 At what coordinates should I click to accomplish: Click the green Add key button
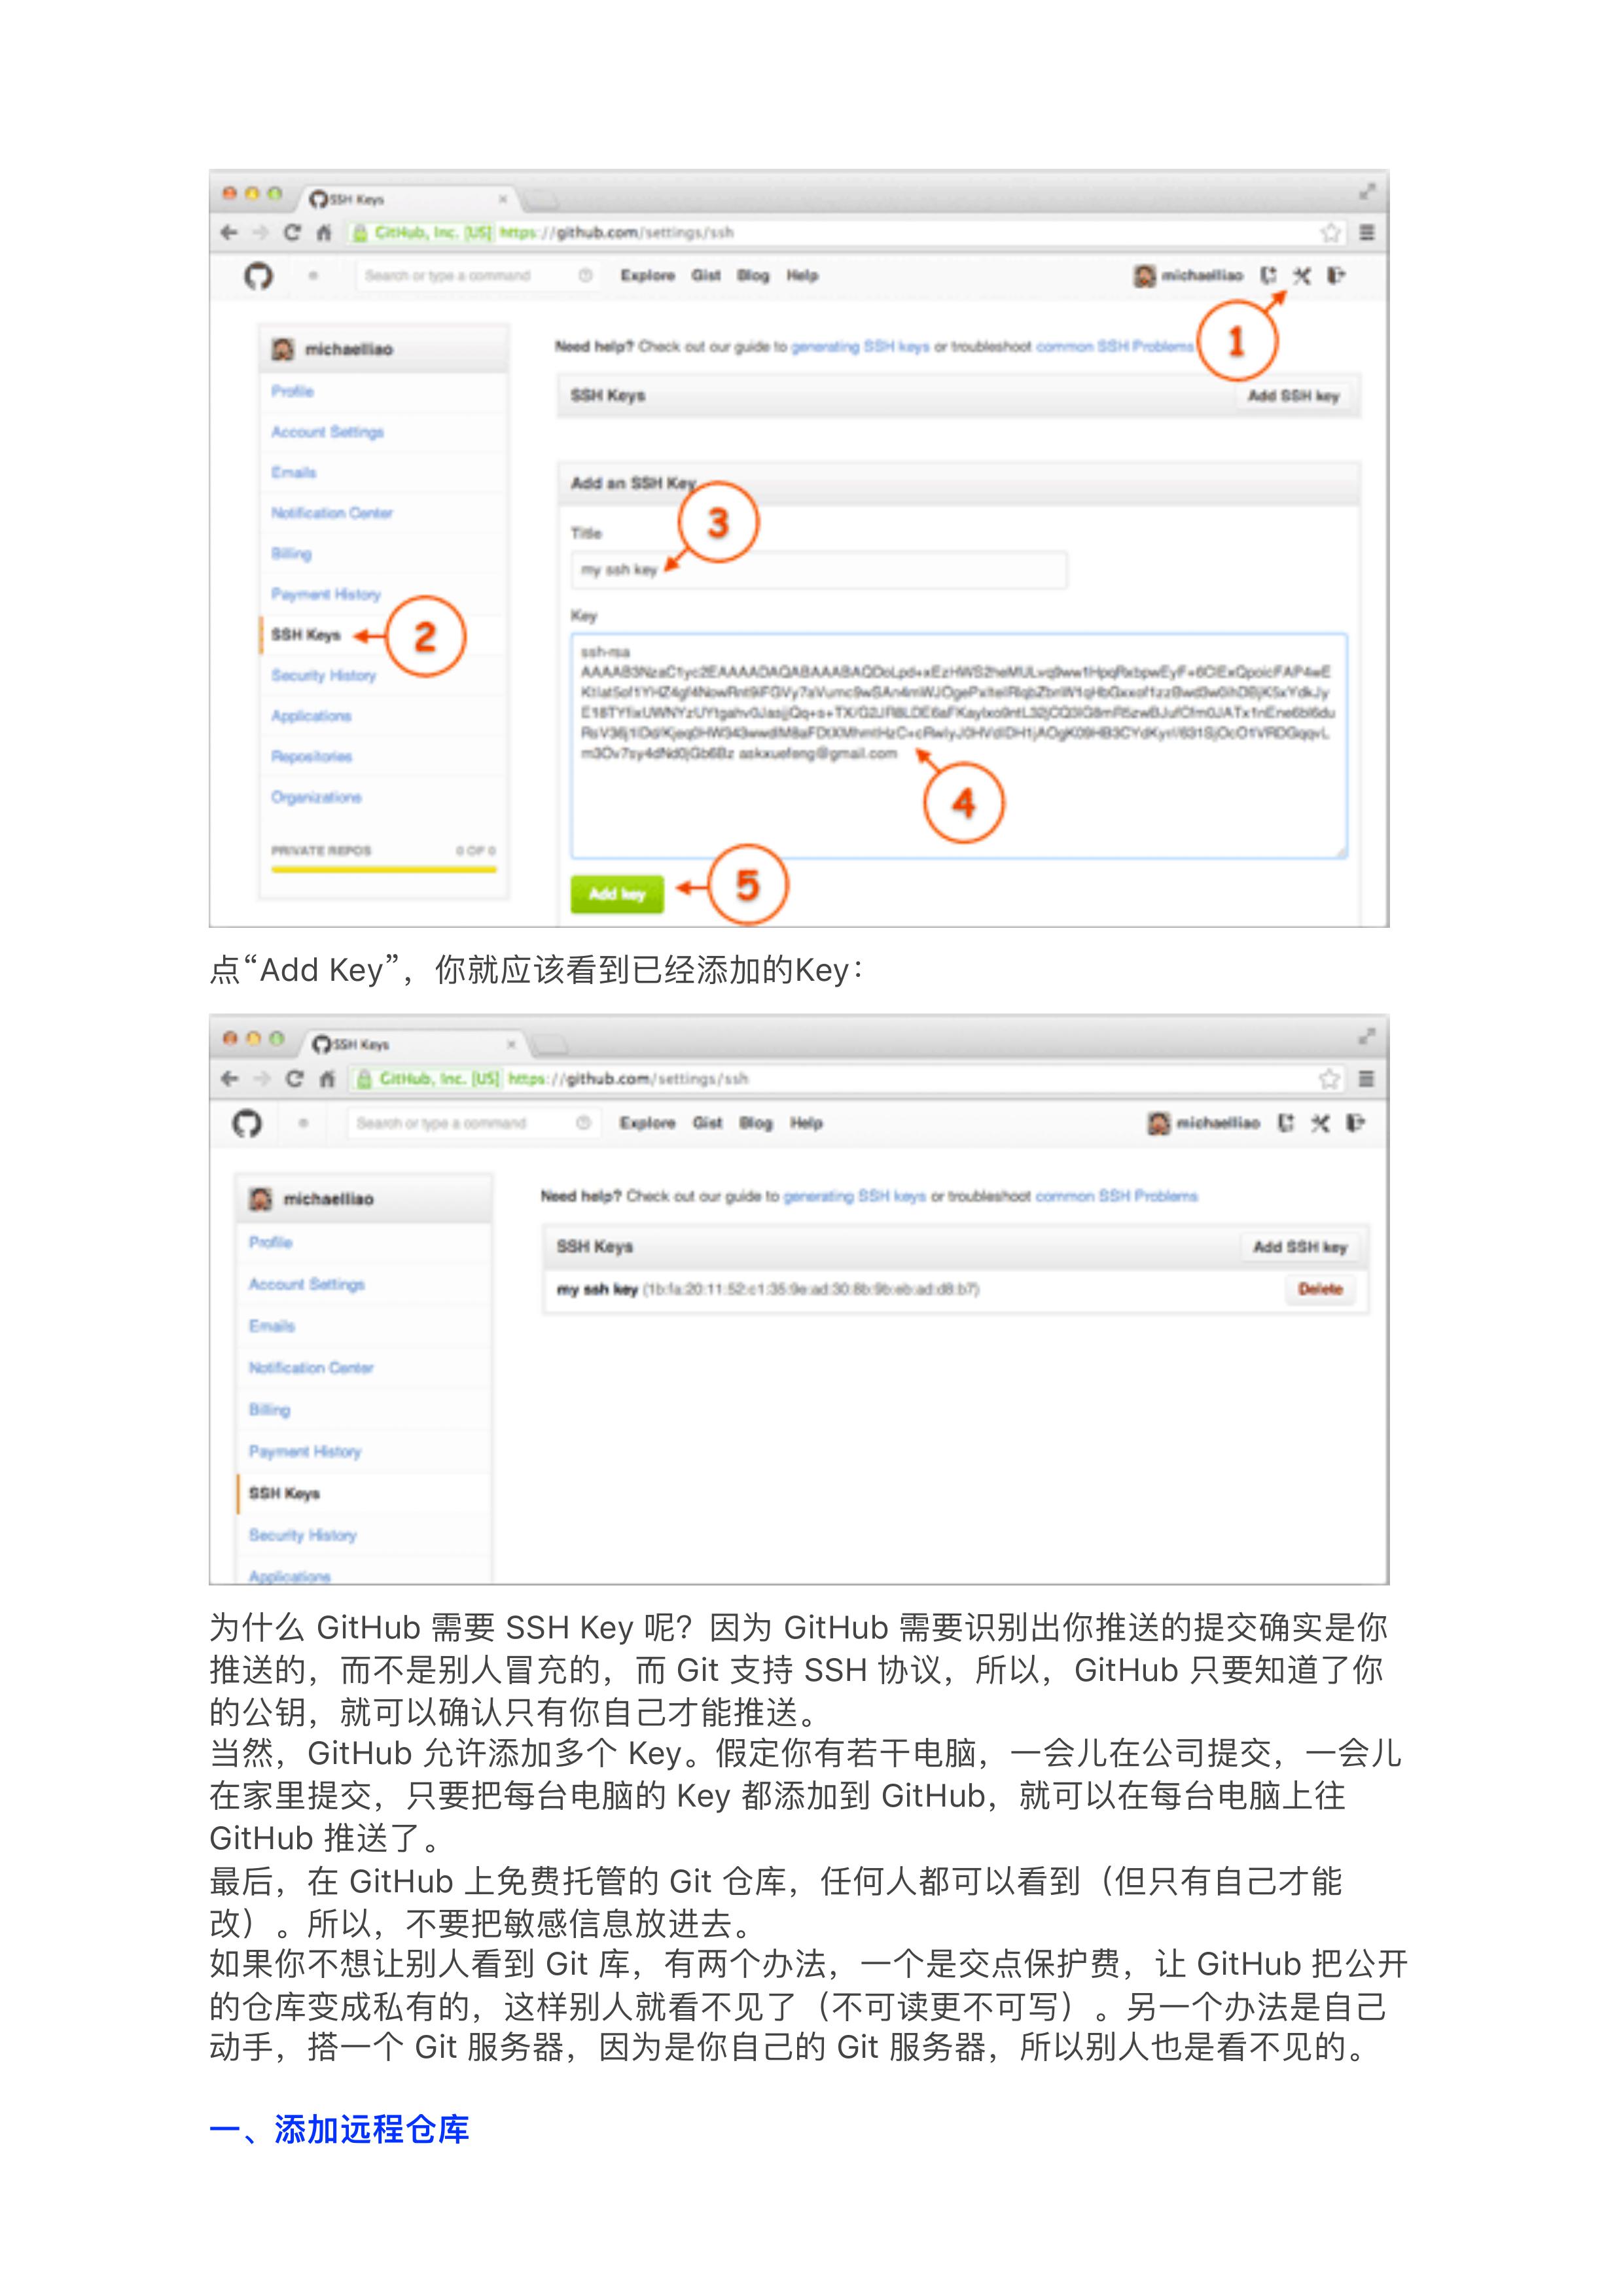(617, 894)
